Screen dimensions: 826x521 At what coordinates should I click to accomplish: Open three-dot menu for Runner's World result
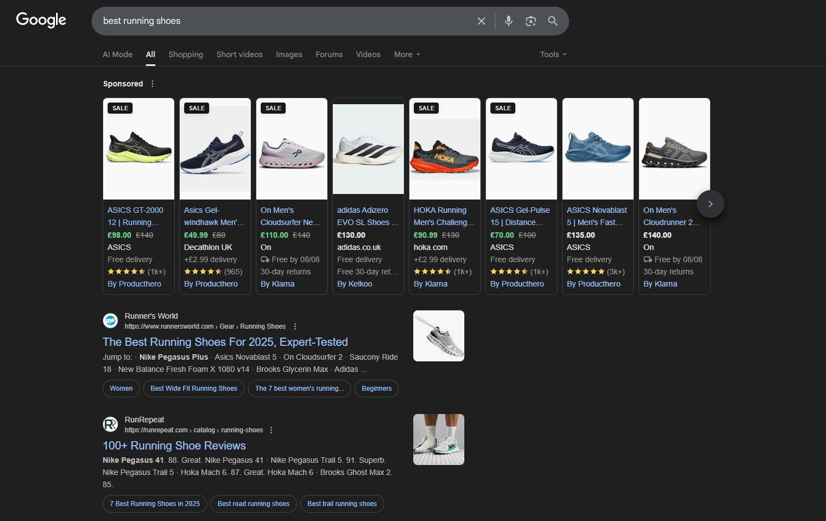[295, 326]
